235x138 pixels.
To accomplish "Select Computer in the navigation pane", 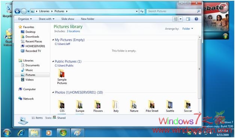I will coord(27,89).
